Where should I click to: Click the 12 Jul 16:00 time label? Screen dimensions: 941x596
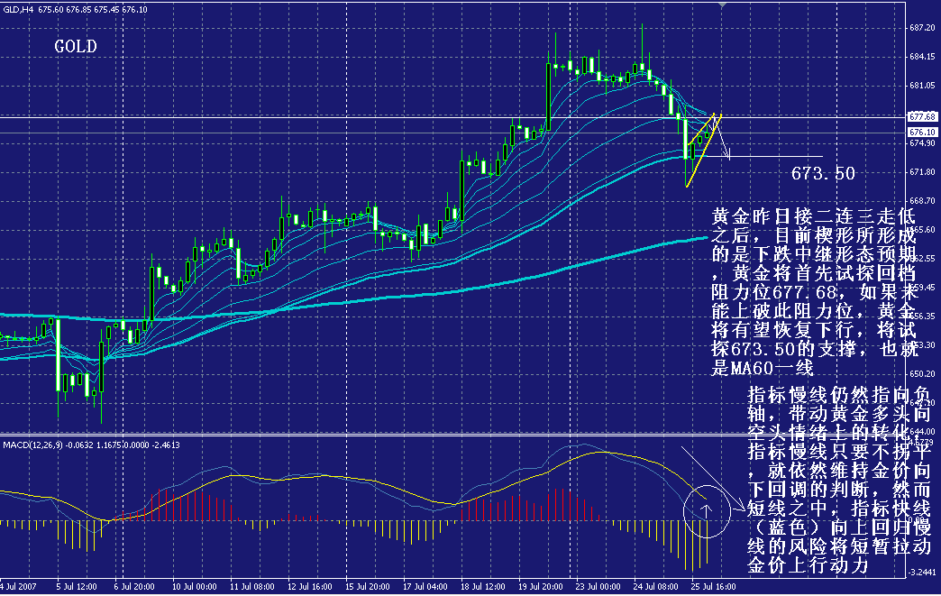click(x=310, y=586)
